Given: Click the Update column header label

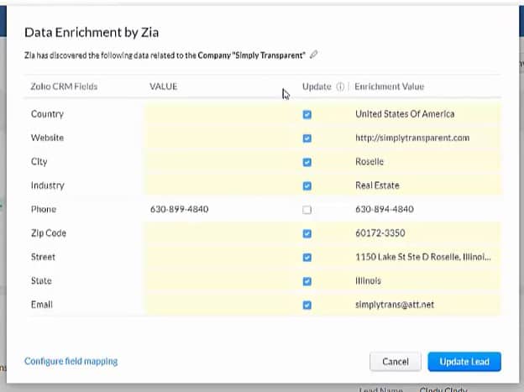Looking at the screenshot, I should (317, 86).
